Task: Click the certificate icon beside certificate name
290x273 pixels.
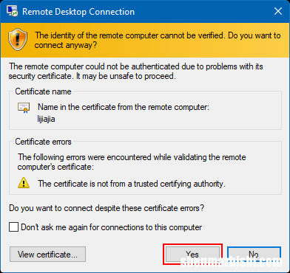Action: coord(24,108)
